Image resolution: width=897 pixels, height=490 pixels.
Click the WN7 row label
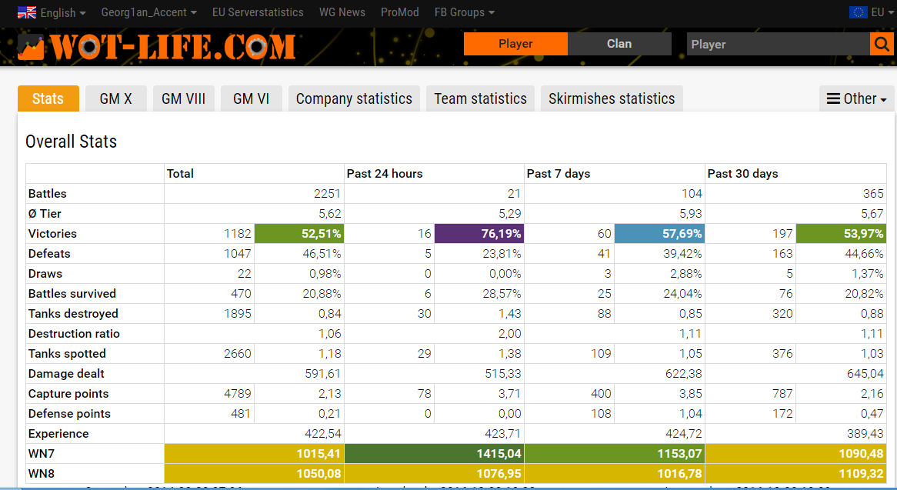42,454
